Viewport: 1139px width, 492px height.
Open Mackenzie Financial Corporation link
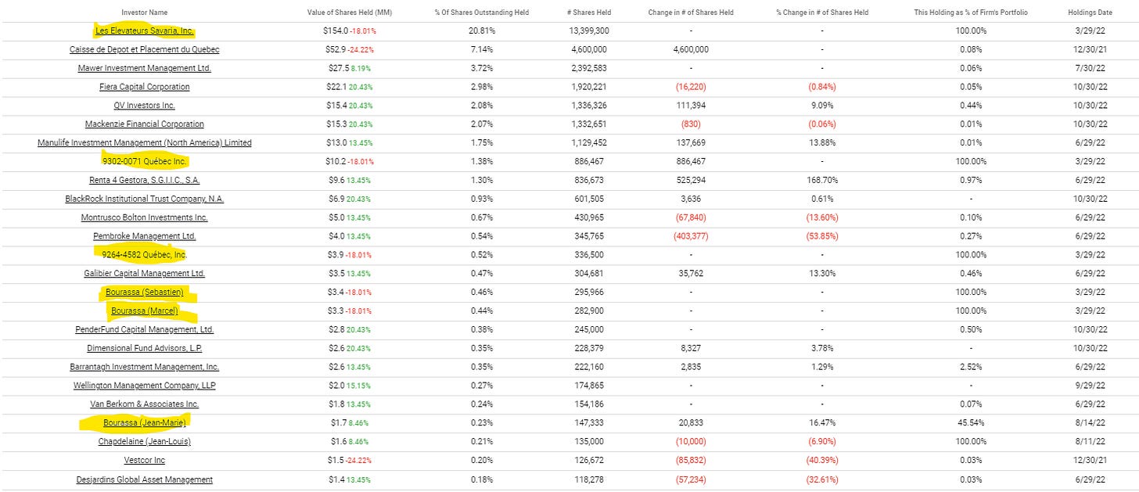tap(144, 124)
